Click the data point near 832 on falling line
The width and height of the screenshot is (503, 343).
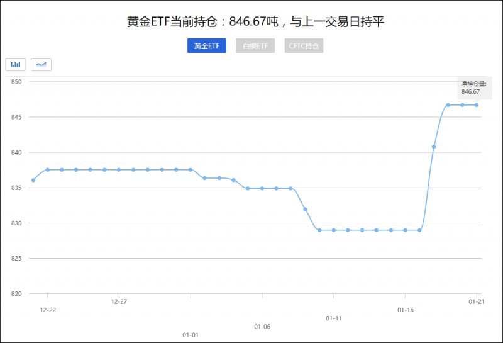pos(305,209)
